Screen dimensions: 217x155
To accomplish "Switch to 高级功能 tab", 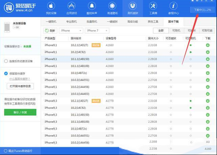I will [133, 22].
